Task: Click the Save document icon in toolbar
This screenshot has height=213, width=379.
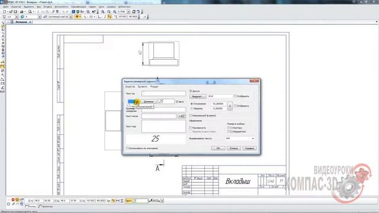Action: pyautogui.click(x=15, y=12)
